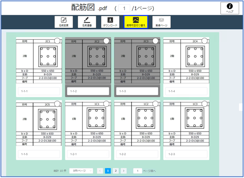Screen dimensions: 244x178
Task: Select the circle checkbox on card 1C3
Action: click(x=204, y=103)
